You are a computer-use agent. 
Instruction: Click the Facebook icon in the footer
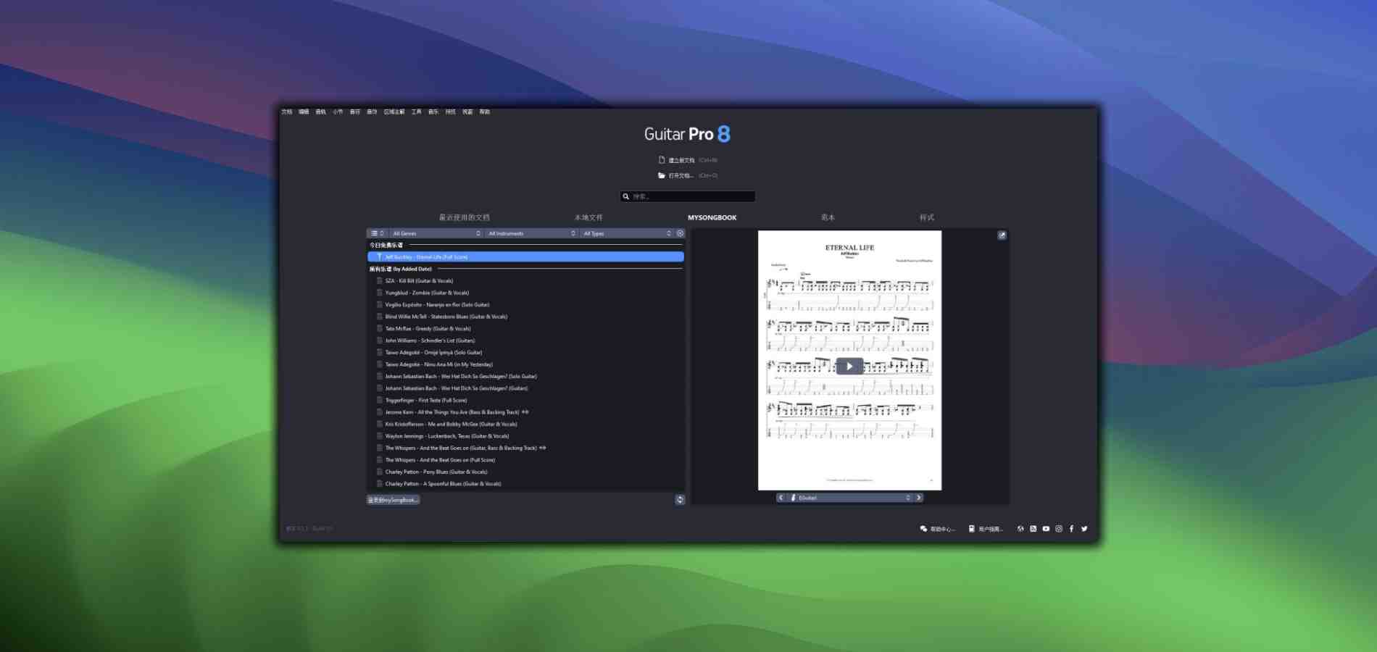tap(1071, 529)
